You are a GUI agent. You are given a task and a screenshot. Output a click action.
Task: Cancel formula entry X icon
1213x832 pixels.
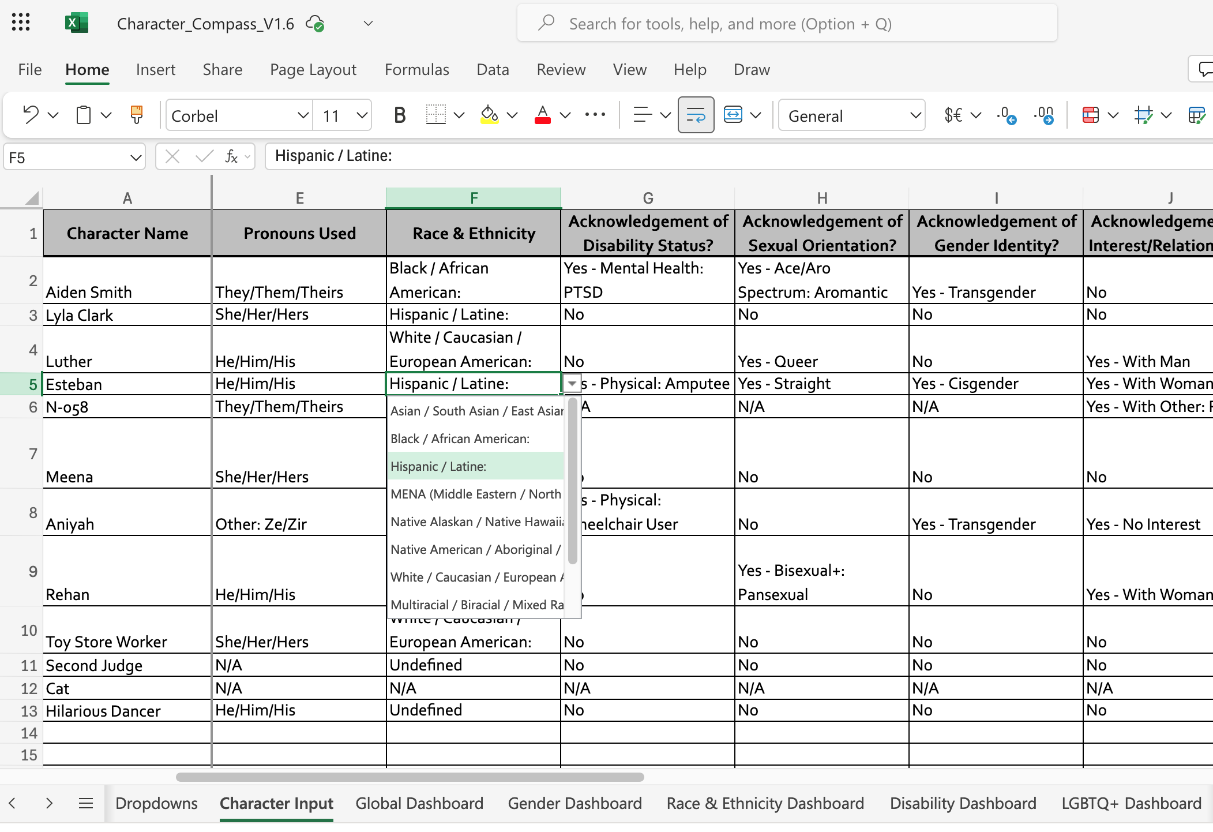[172, 156]
